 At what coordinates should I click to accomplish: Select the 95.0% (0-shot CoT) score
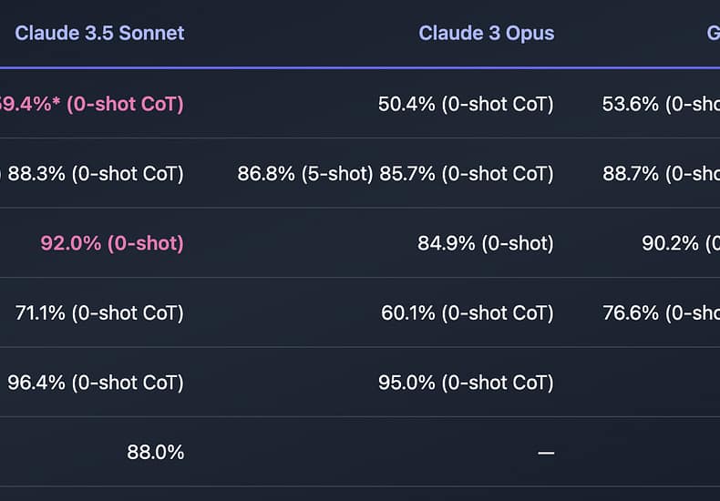pos(466,383)
